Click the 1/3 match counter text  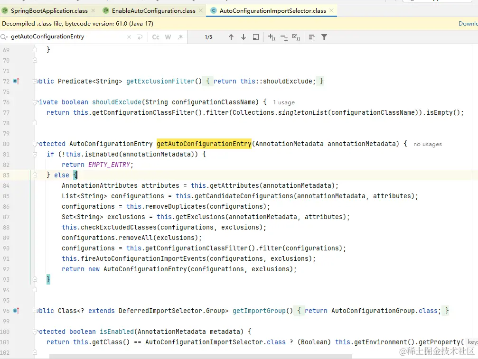[208, 37]
